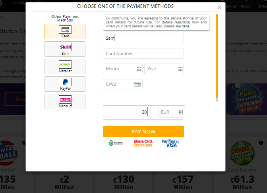Click into the CVV2 input field
Screen dimensions: 267x193
click(x=123, y=84)
